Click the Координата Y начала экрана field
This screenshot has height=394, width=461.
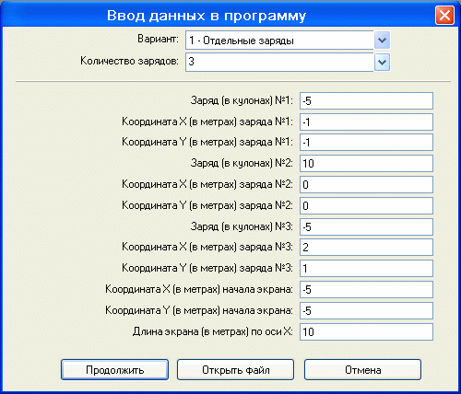[366, 310]
